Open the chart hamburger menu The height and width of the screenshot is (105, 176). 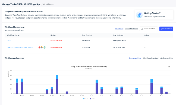(x=169, y=67)
